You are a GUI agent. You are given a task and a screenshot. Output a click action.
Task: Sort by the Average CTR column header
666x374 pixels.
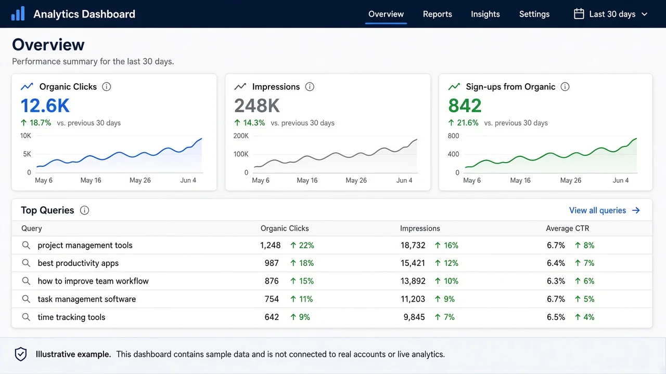point(568,229)
